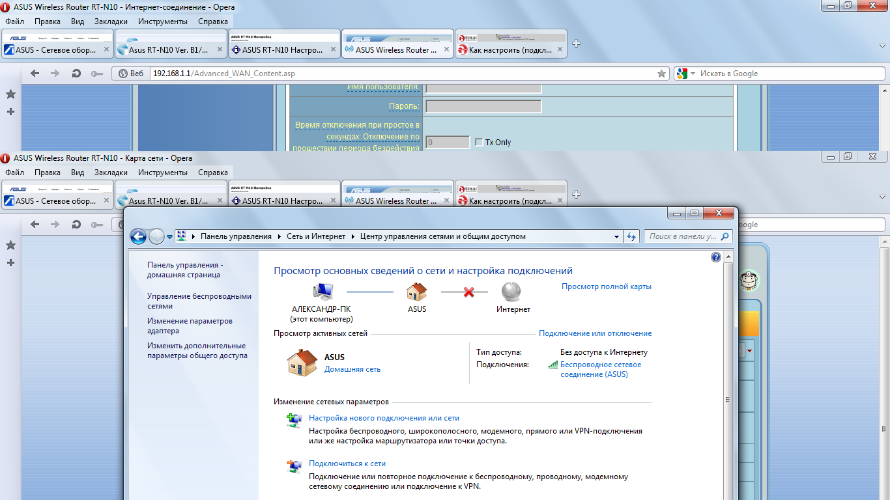Refresh the Control Panel address bar
Screen dimensions: 890x500
pyautogui.click(x=631, y=236)
